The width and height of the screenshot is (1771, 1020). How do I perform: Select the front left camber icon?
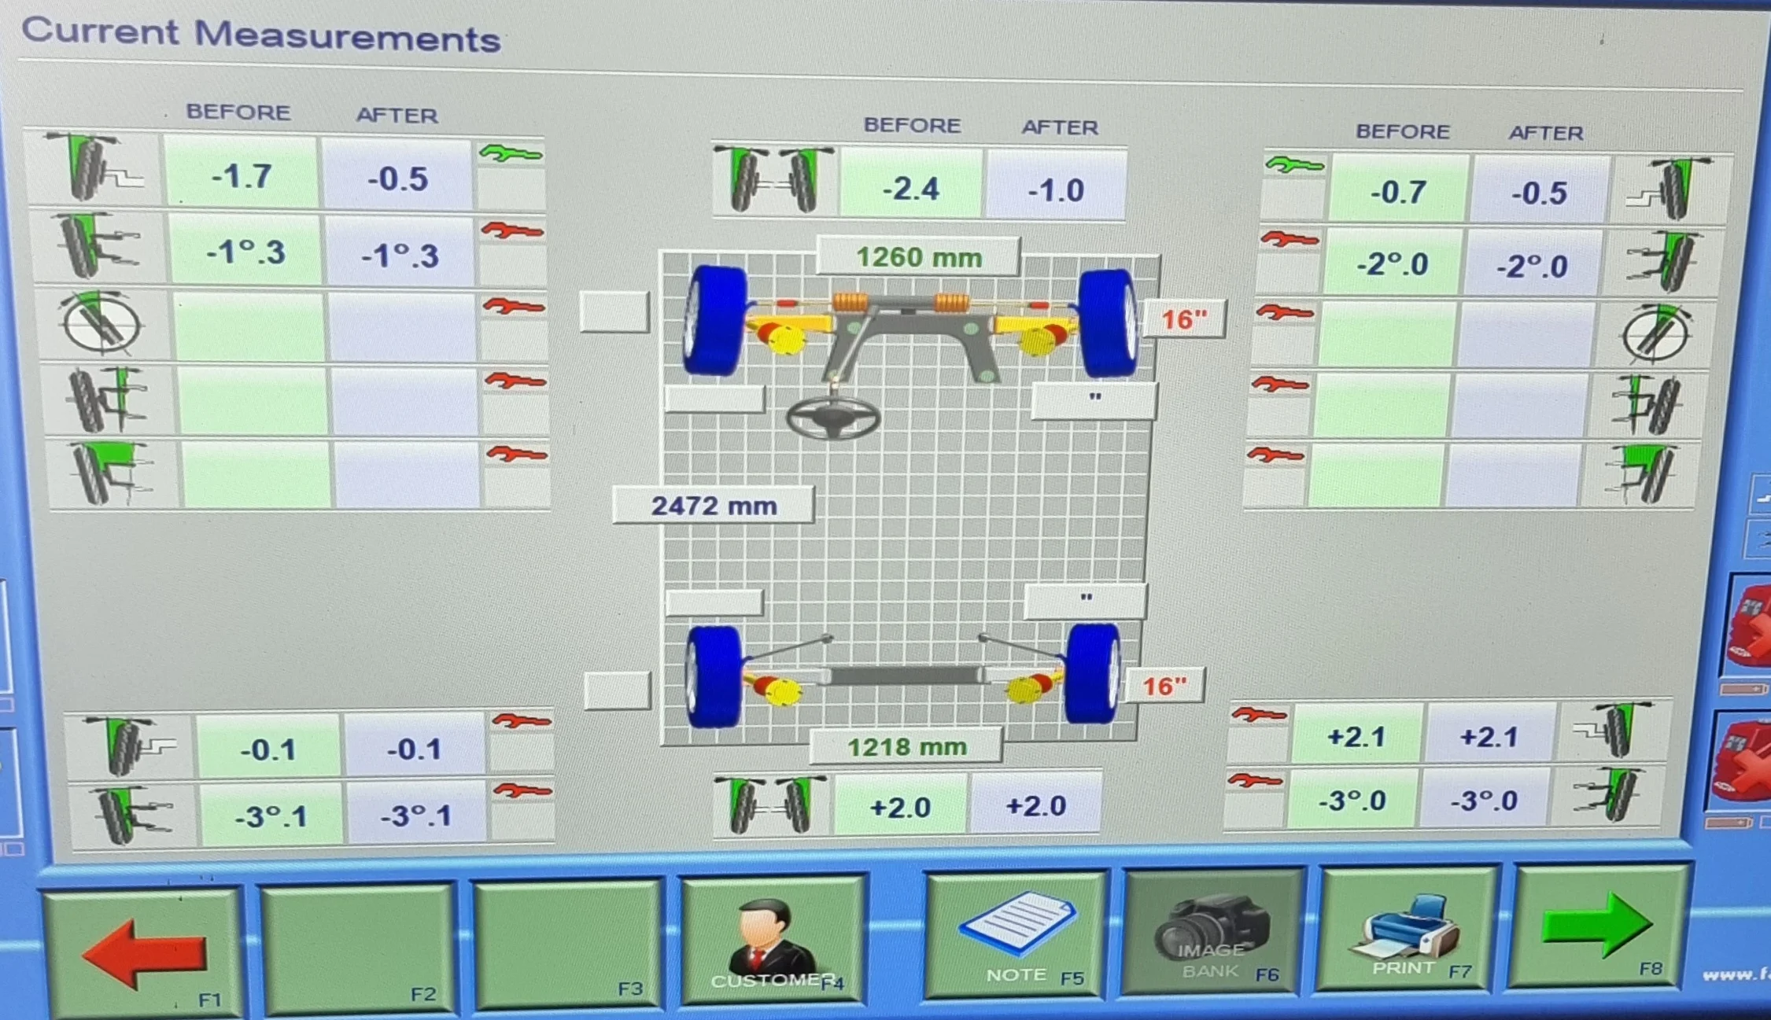click(100, 245)
